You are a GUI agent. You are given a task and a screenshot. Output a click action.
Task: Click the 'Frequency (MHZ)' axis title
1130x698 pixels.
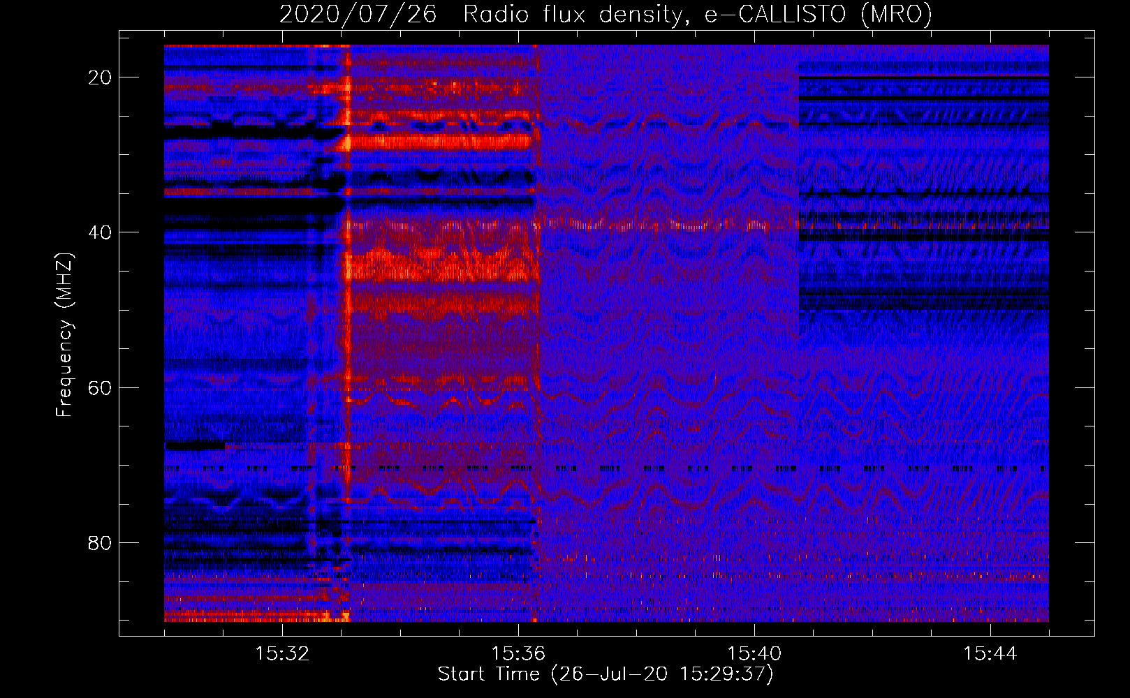click(64, 334)
